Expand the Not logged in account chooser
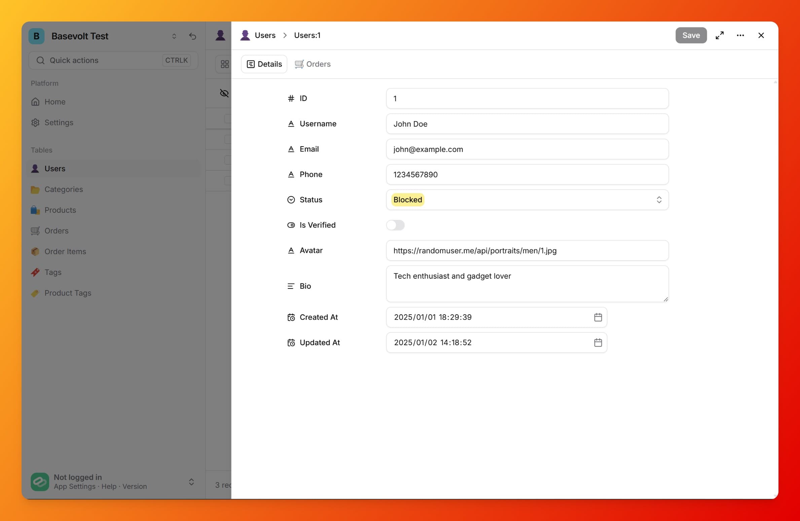Screen dimensions: 800x521 click(x=191, y=482)
